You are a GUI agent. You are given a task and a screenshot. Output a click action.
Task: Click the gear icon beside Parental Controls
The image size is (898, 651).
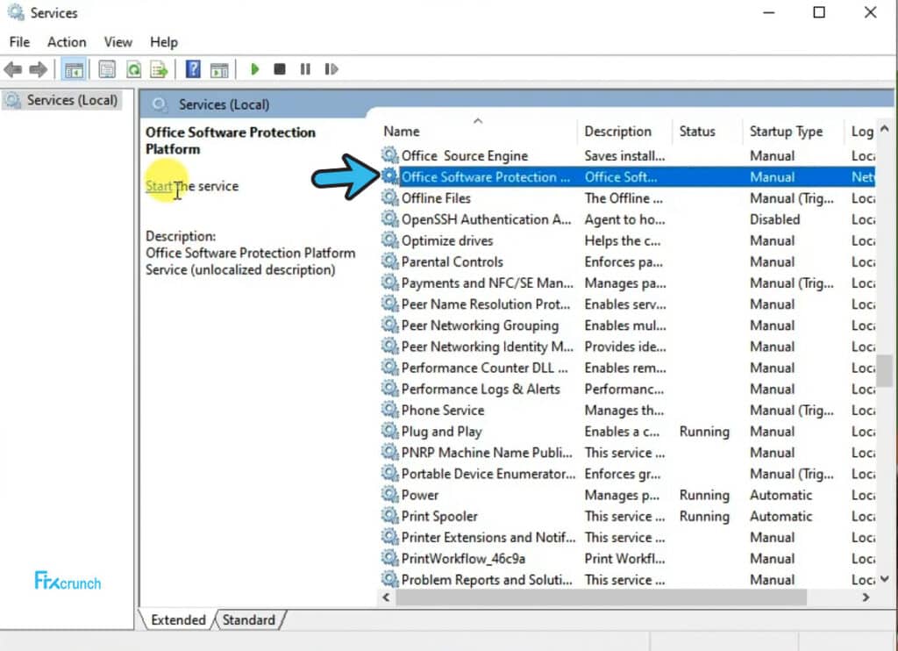pyautogui.click(x=390, y=261)
